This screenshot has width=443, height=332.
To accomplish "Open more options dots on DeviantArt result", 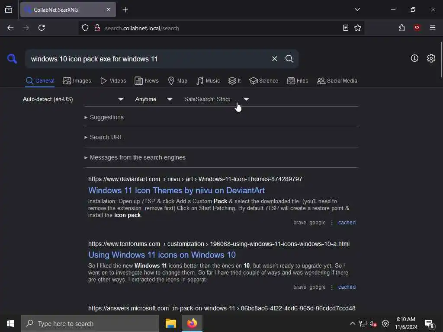I will (332, 223).
